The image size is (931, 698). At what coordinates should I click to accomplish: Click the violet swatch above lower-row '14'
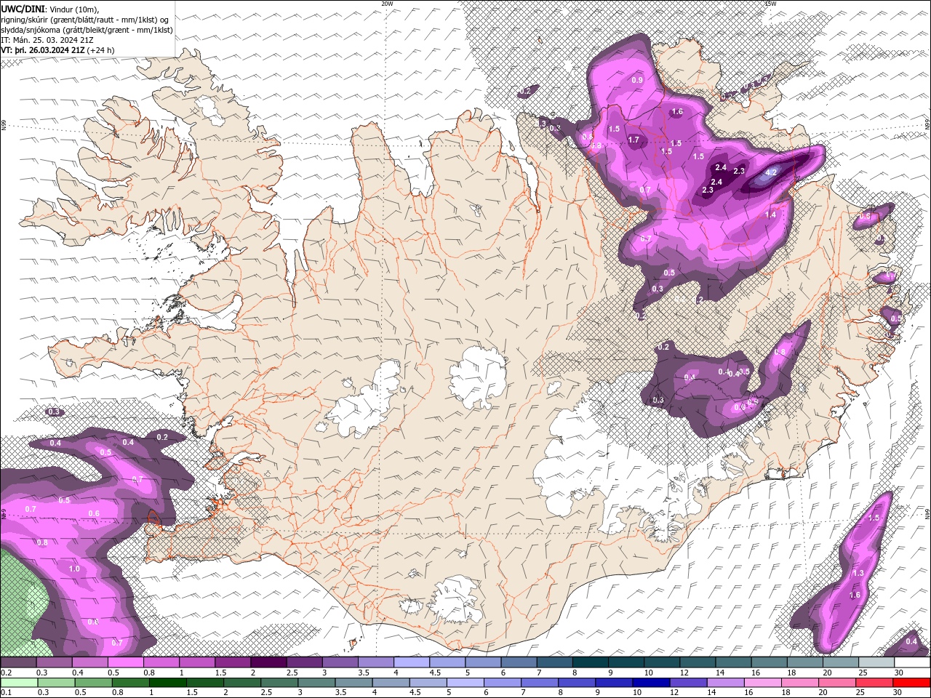[725, 683]
